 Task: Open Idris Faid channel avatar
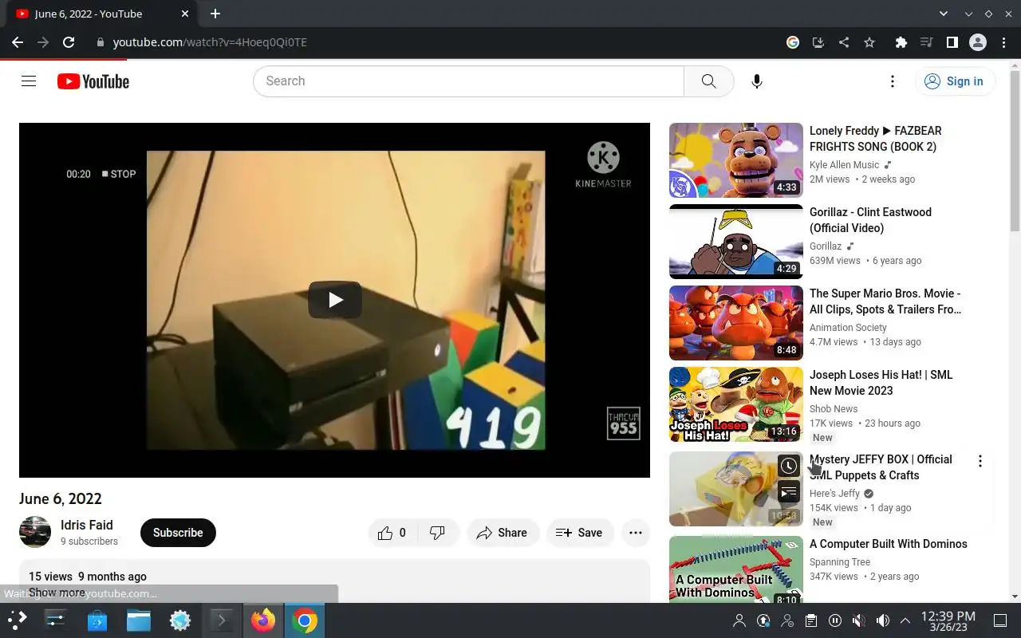click(x=35, y=532)
